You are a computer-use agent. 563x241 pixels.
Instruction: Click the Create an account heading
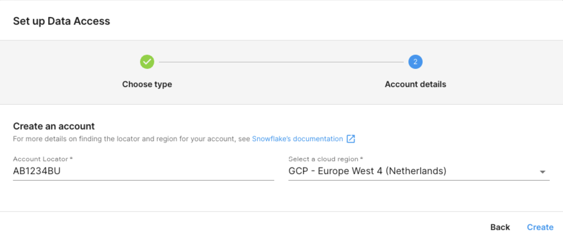[x=54, y=126]
